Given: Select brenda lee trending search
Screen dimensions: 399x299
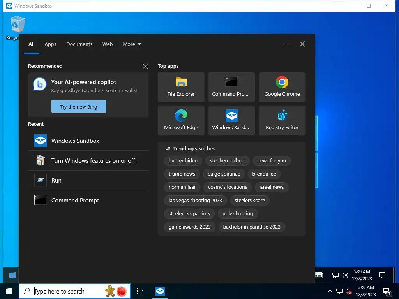Looking at the screenshot, I should (264, 174).
